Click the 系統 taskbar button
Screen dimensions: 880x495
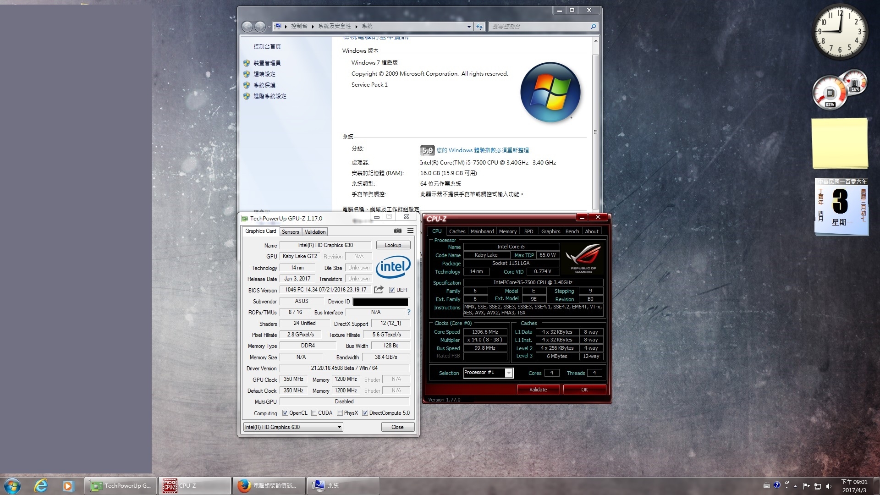click(x=343, y=486)
